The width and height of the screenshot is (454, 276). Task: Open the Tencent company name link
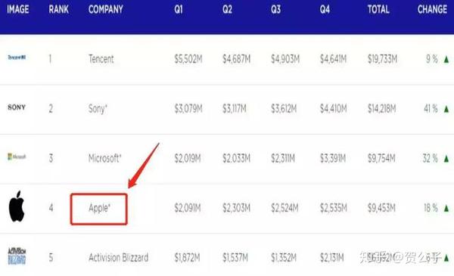click(x=101, y=59)
